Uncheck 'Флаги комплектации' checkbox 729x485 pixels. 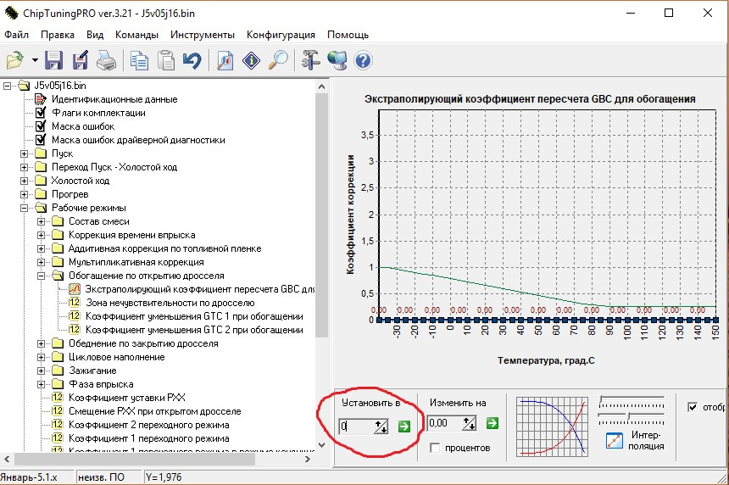click(40, 113)
